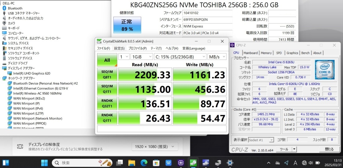343x168 pixels.
Task: Open volume tray icon
Action: (311, 163)
